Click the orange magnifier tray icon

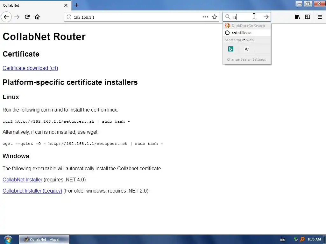point(302,239)
